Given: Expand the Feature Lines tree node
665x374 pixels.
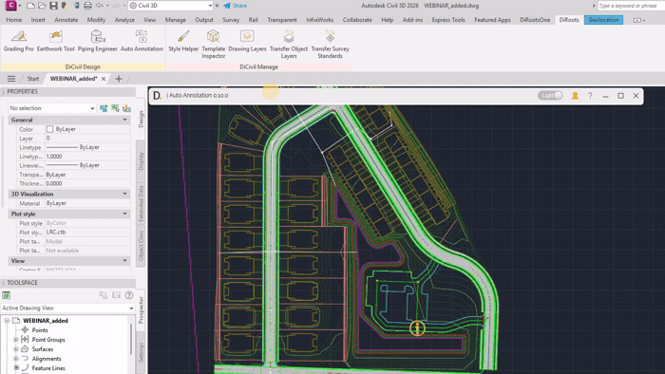Looking at the screenshot, I should click(x=16, y=368).
